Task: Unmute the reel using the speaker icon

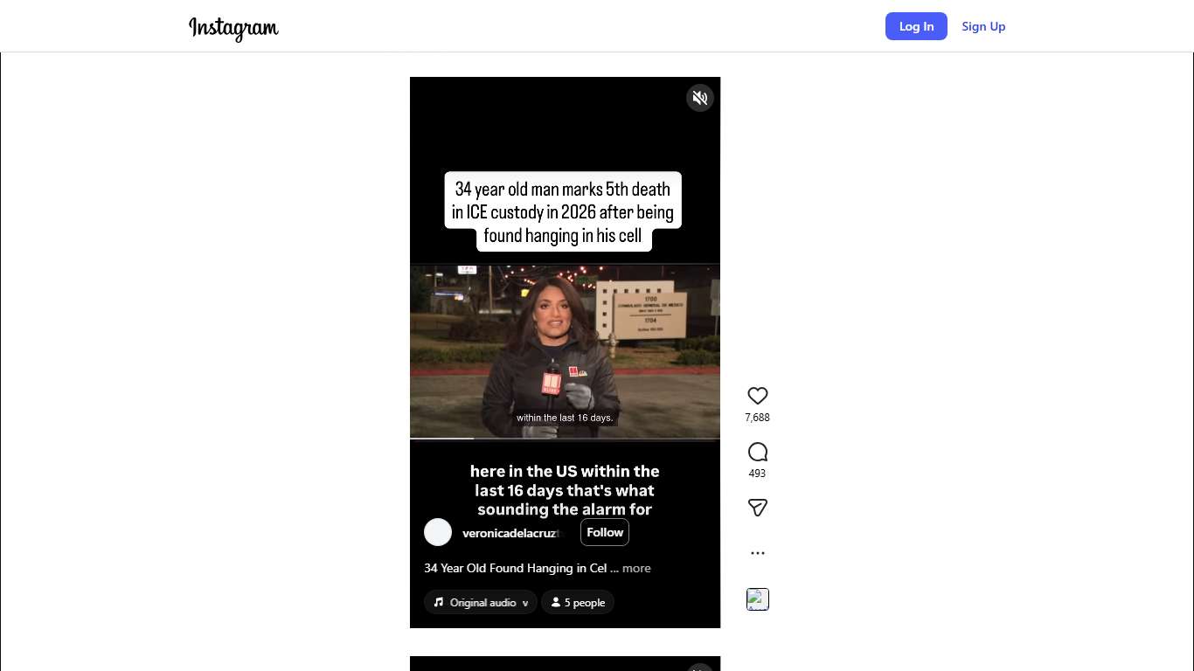Action: tap(700, 98)
